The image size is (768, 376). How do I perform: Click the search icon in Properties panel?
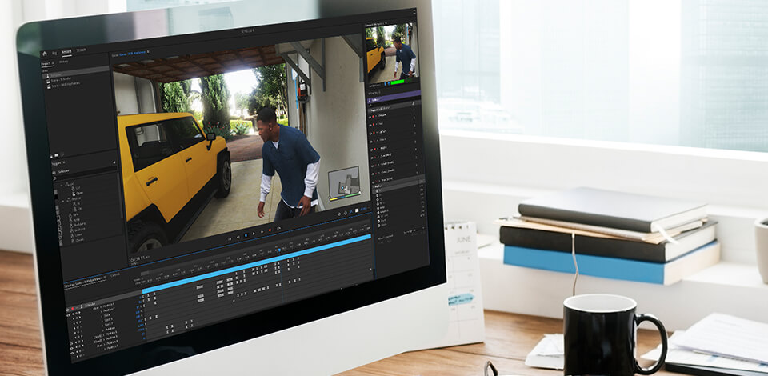tap(370, 106)
